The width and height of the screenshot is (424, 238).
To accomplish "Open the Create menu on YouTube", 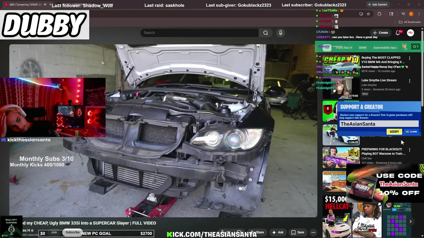I will click(380, 33).
